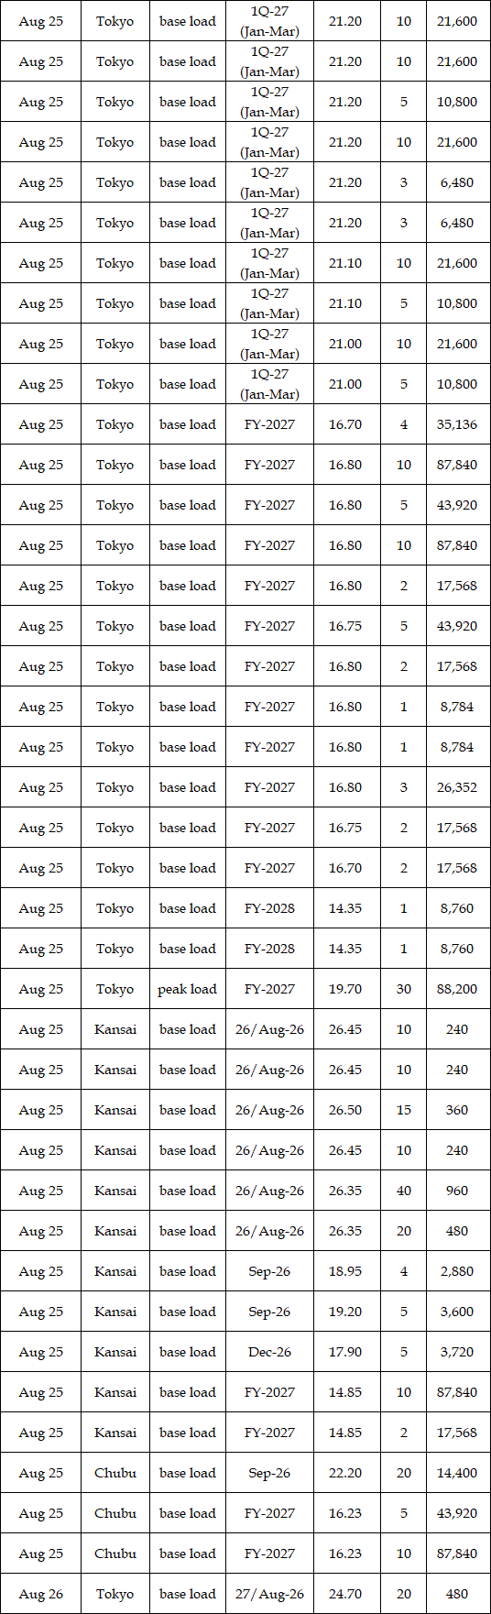Click the 2,880 volume cell

click(457, 1271)
